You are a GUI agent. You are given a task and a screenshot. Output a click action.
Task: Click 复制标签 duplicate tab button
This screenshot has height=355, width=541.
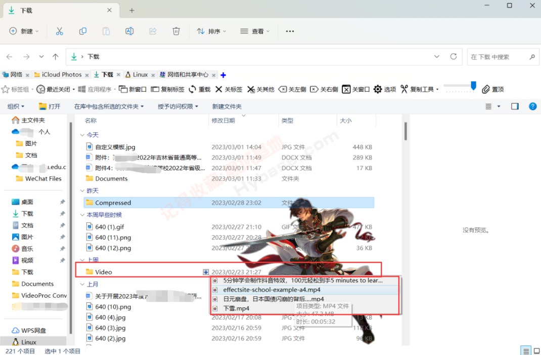coord(167,89)
